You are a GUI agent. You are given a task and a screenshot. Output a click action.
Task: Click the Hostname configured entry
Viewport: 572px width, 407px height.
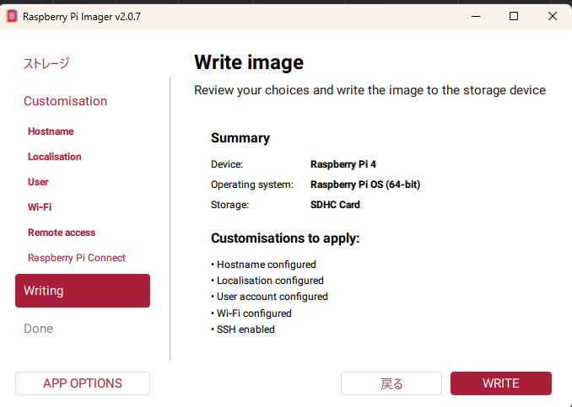[264, 265]
